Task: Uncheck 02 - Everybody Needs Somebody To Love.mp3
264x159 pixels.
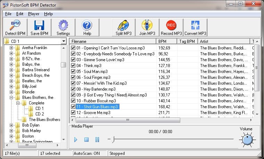Action: point(73,54)
